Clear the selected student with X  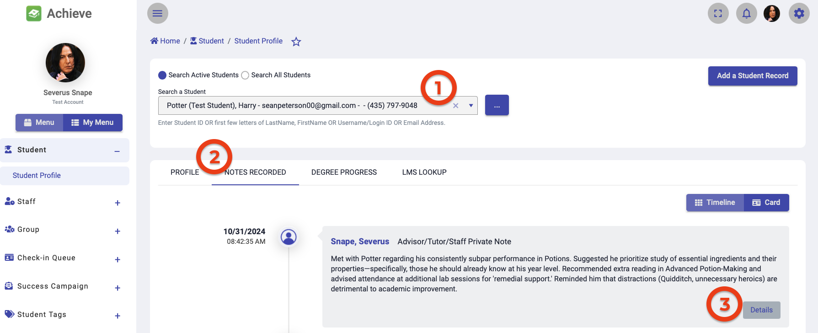pyautogui.click(x=456, y=106)
